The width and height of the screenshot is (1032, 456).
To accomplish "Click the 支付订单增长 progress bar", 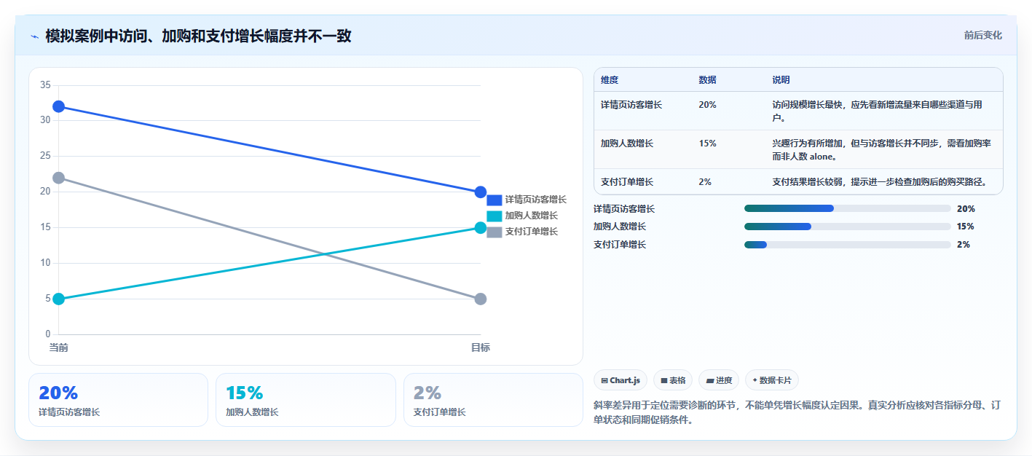I will point(848,245).
